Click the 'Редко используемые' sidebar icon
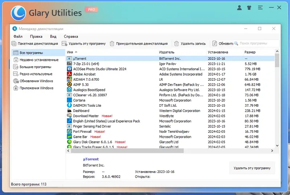 [x=16, y=74]
